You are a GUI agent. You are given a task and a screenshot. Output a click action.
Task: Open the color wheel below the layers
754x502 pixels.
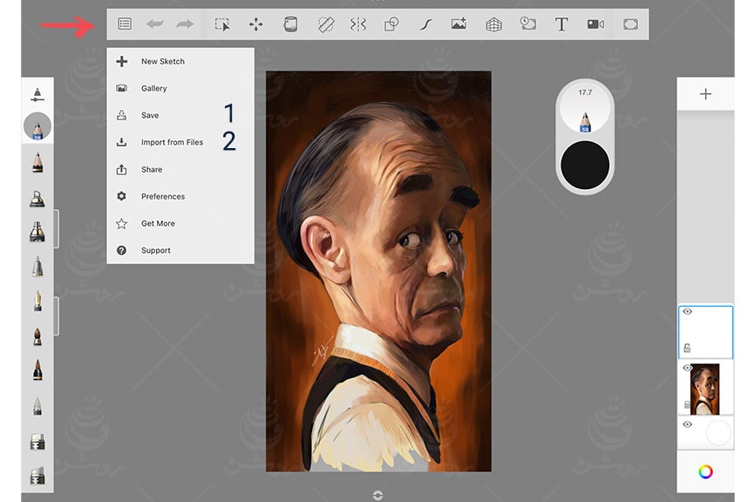coord(706,471)
